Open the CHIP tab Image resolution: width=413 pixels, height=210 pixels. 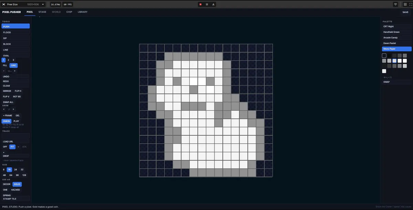coord(69,12)
